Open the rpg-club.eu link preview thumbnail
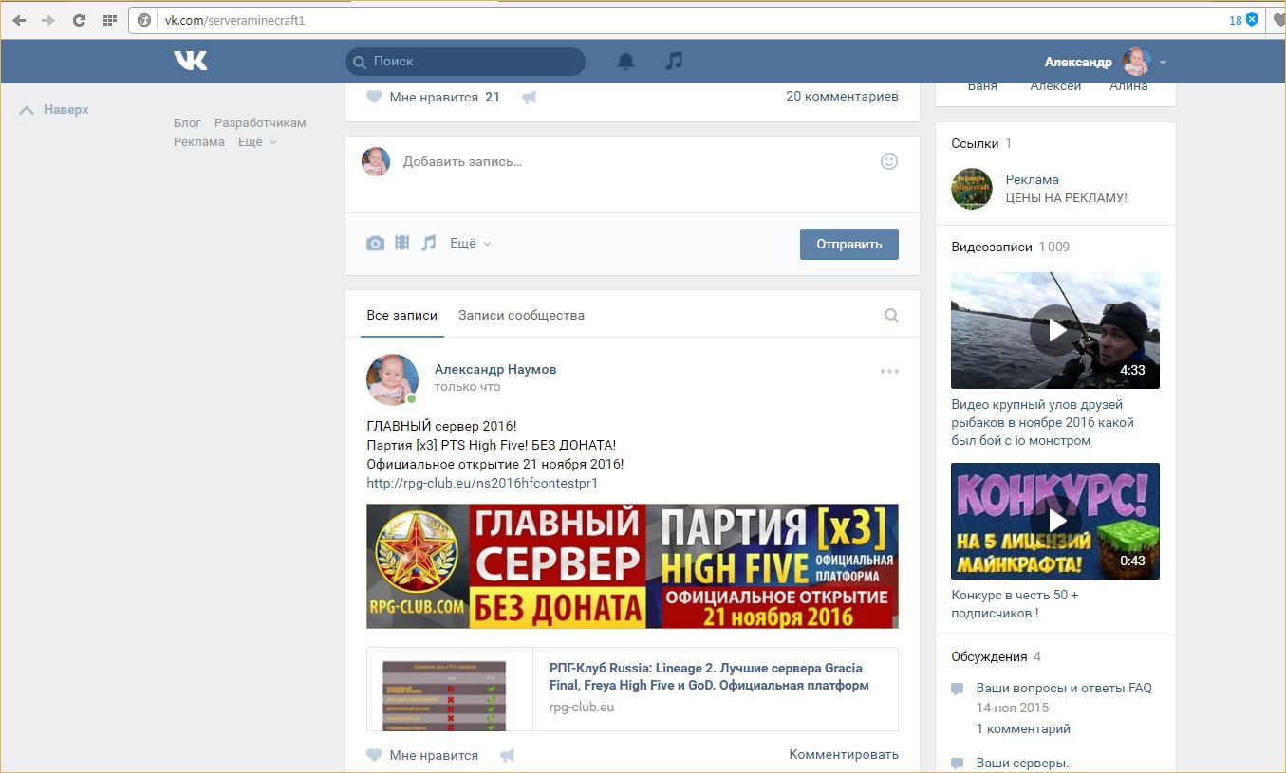The height and width of the screenshot is (773, 1286). [450, 690]
